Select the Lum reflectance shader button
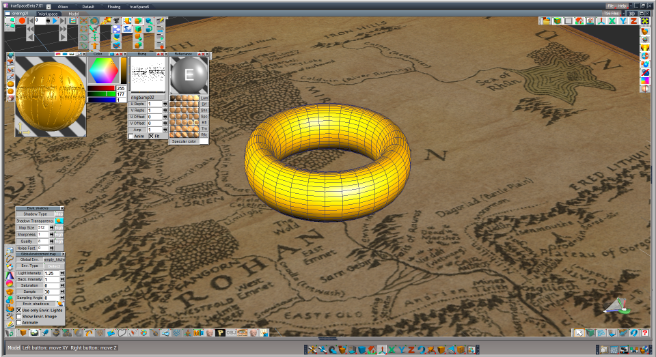Screen dimensions: 656x357 (204, 98)
